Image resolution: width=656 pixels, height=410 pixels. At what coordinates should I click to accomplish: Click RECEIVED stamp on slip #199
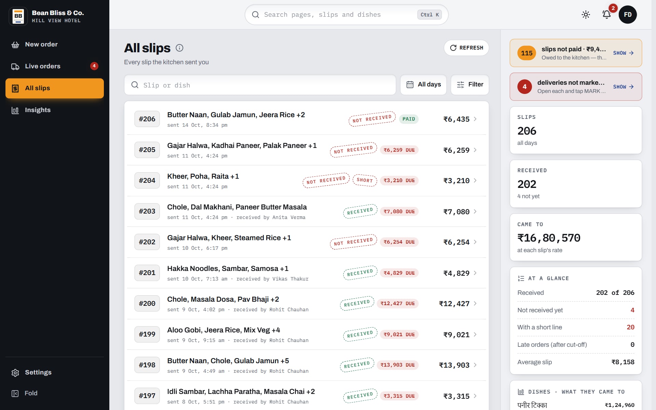point(360,334)
